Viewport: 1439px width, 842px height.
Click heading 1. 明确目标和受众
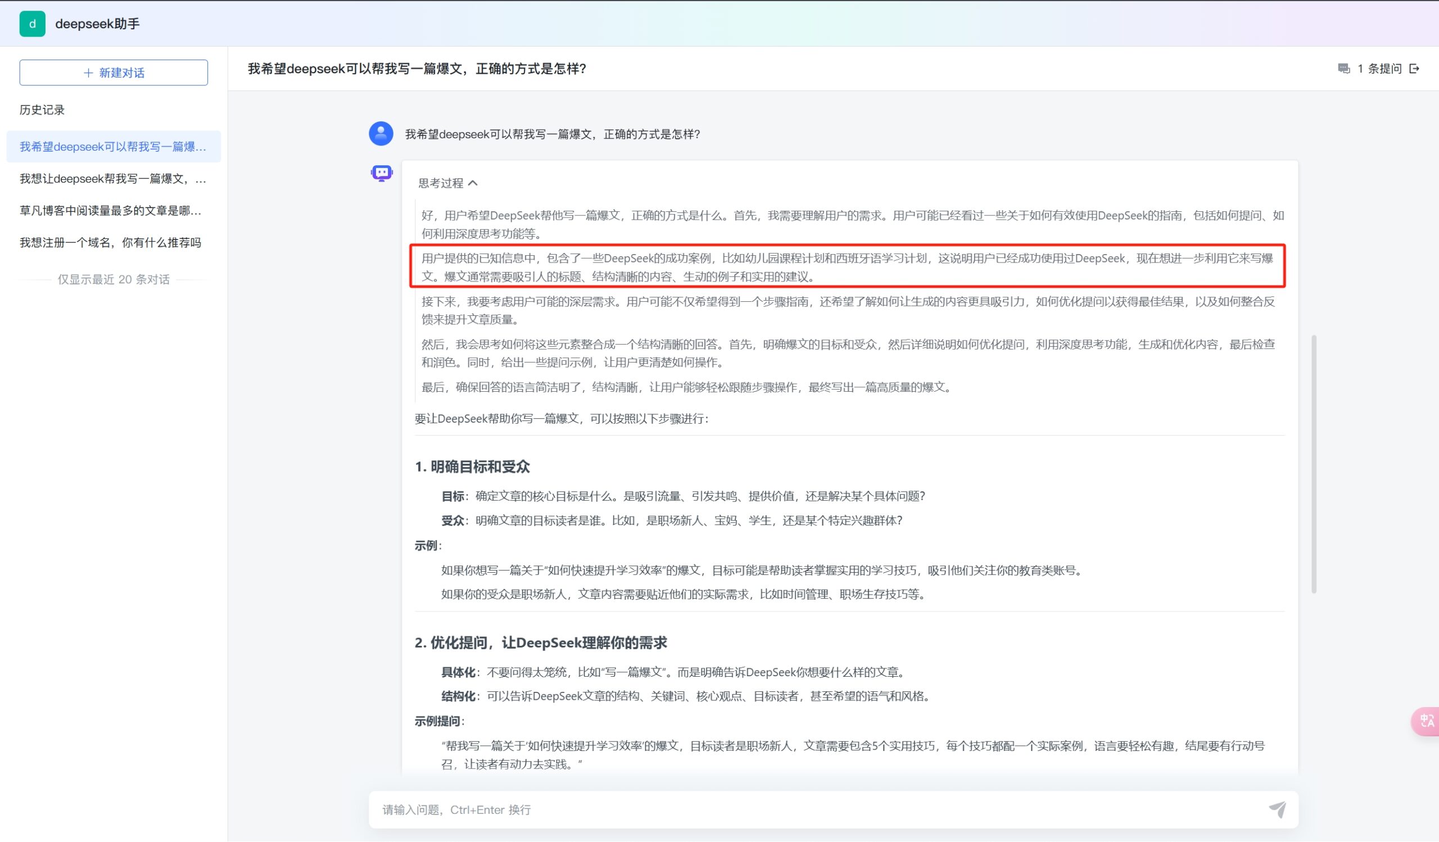[472, 467]
